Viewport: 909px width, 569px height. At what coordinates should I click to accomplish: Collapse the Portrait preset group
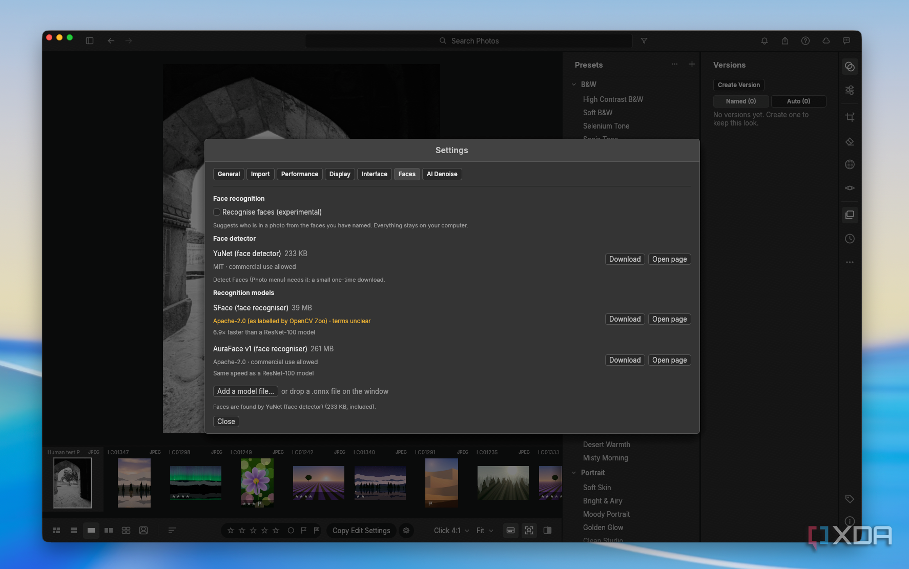pyautogui.click(x=574, y=473)
